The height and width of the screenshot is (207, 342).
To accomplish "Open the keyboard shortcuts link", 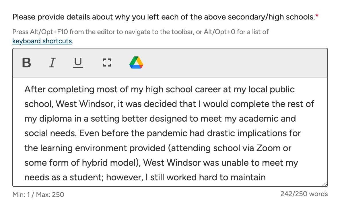I will [42, 41].
